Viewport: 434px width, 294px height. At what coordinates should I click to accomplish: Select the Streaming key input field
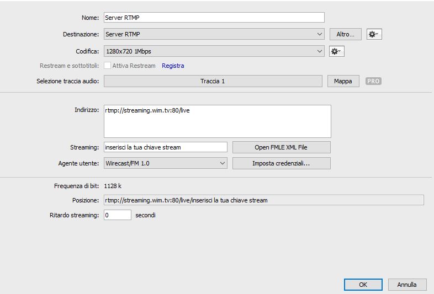click(x=166, y=147)
